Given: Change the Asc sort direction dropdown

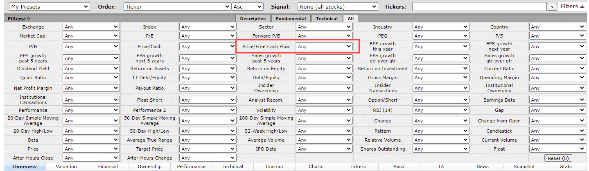Looking at the screenshot, I should [x=248, y=7].
